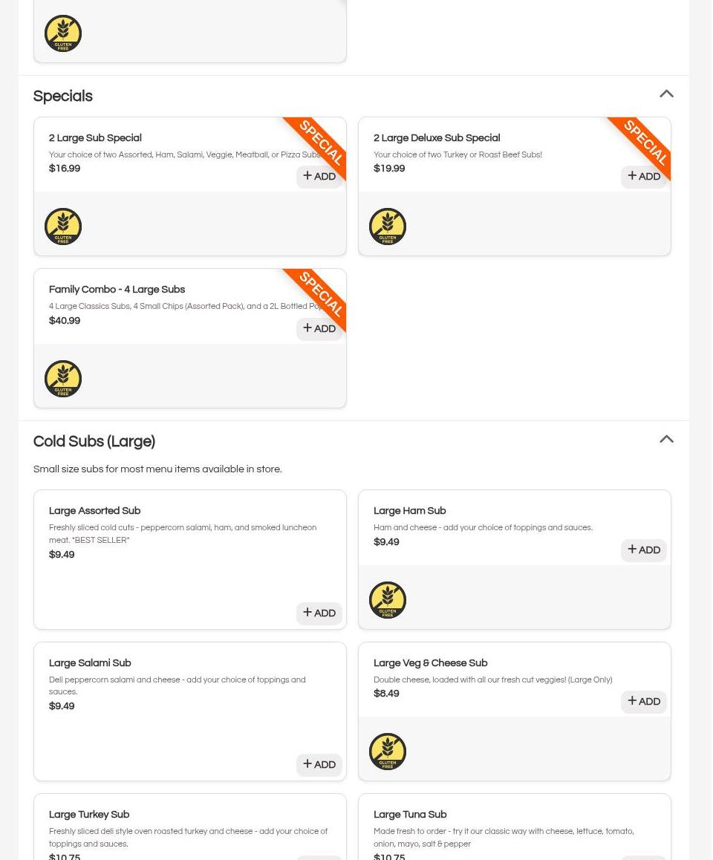This screenshot has height=860, width=713.
Task: Collapse the Specials section
Action: (666, 94)
